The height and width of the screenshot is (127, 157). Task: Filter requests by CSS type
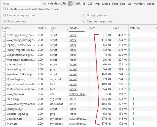click(90, 4)
